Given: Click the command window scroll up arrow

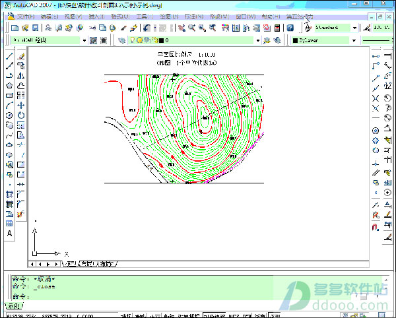Looking at the screenshot, I should [x=385, y=279].
